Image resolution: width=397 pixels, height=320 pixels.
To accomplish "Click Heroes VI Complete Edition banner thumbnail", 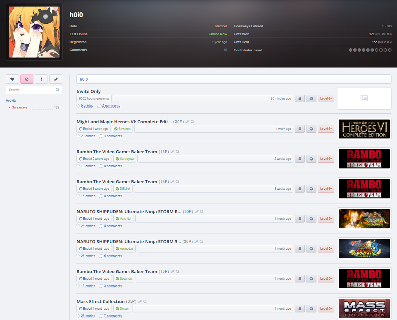I will [x=364, y=129].
